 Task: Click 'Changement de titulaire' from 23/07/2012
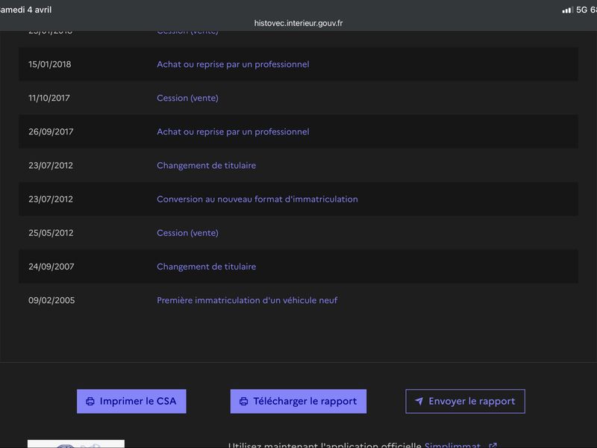[206, 165]
